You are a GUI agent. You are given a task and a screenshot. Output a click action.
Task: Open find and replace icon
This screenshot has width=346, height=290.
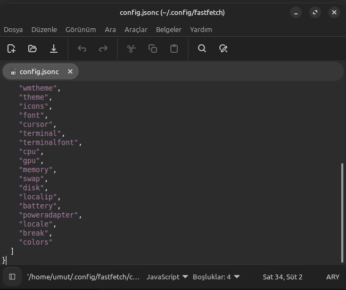click(x=223, y=49)
